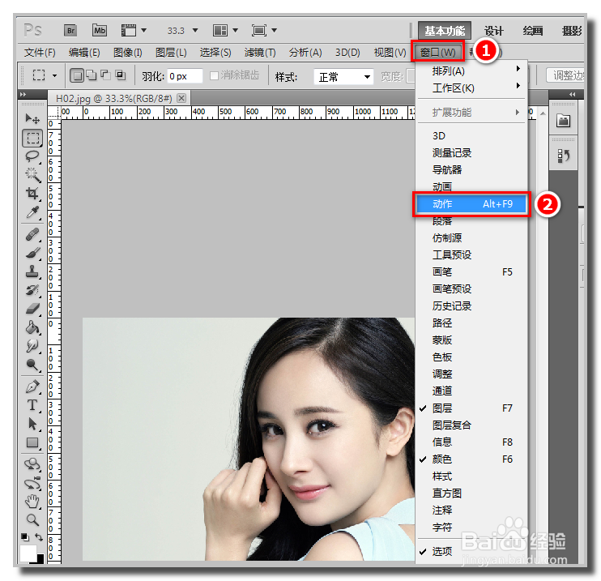Reset default foreground and background colors
This screenshot has width=601, height=581.
click(x=24, y=536)
